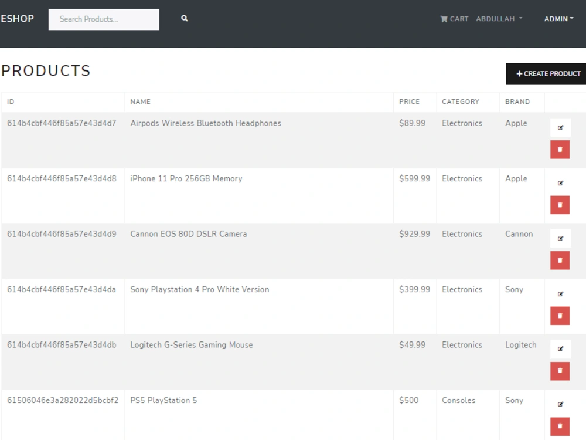
Task: Delete the PS5 PlayStation 5 product
Action: tap(560, 427)
